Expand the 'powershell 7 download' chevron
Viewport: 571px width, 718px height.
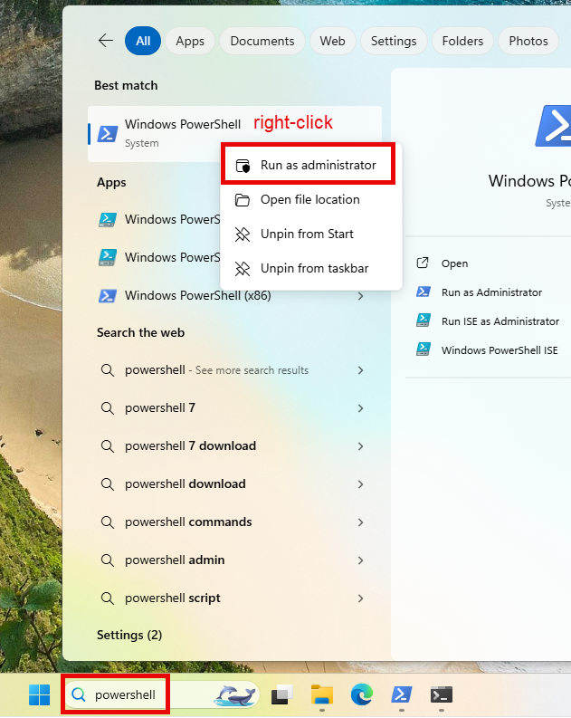tap(361, 446)
